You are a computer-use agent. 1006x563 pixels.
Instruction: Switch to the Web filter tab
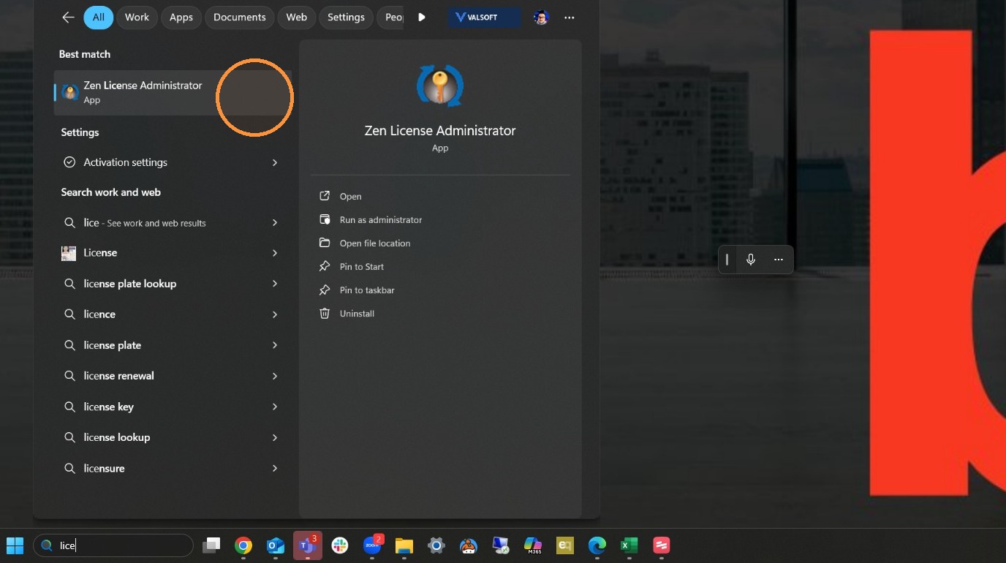pyautogui.click(x=297, y=18)
